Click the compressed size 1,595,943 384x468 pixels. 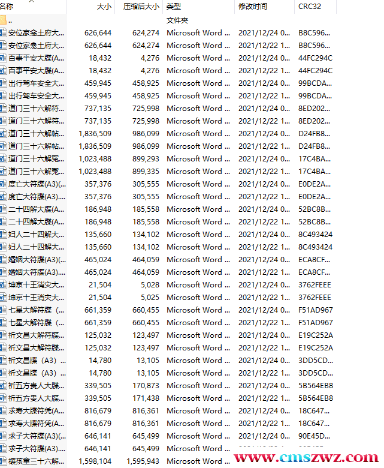coord(143,461)
